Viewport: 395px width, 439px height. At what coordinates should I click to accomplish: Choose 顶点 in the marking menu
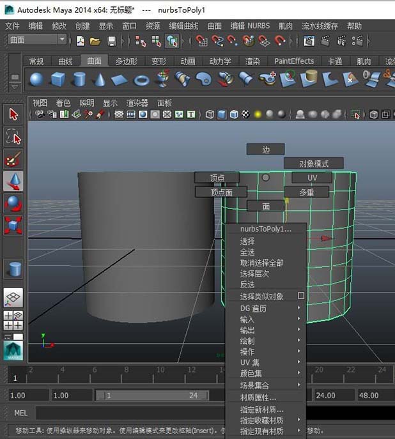[x=217, y=178]
